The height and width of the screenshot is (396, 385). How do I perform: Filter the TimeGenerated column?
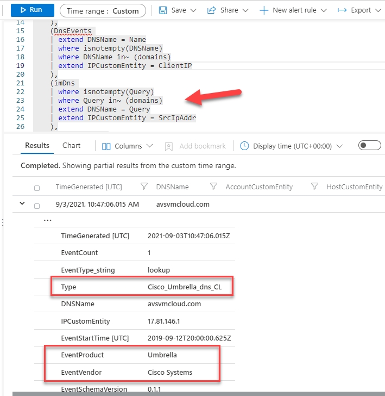(144, 187)
